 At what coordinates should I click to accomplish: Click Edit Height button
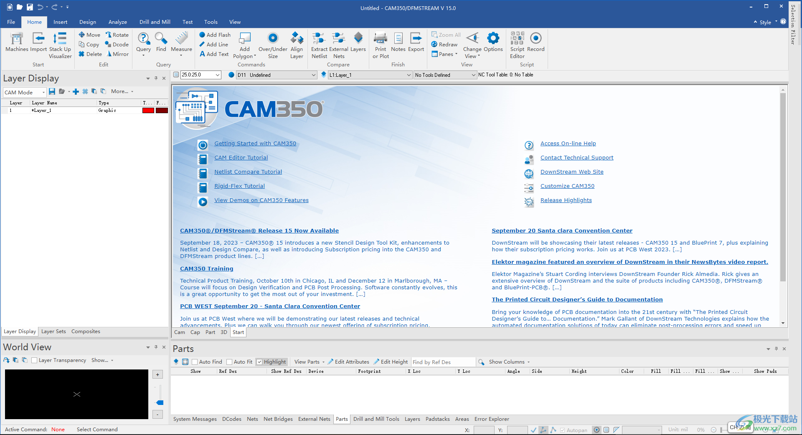tap(391, 362)
